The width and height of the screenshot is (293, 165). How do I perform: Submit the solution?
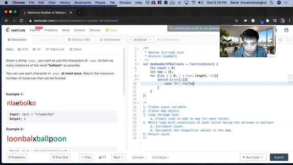(x=279, y=157)
